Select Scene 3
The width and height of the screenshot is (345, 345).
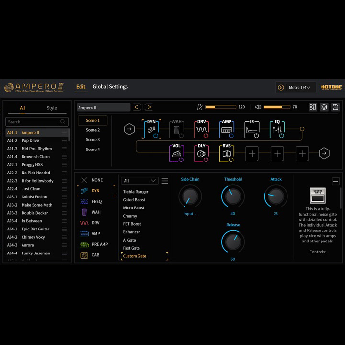click(x=92, y=140)
